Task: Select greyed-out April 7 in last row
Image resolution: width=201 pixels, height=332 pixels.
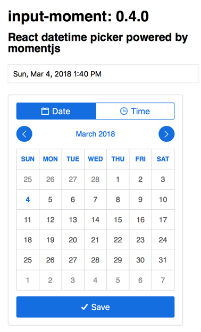Action: [x=163, y=280]
